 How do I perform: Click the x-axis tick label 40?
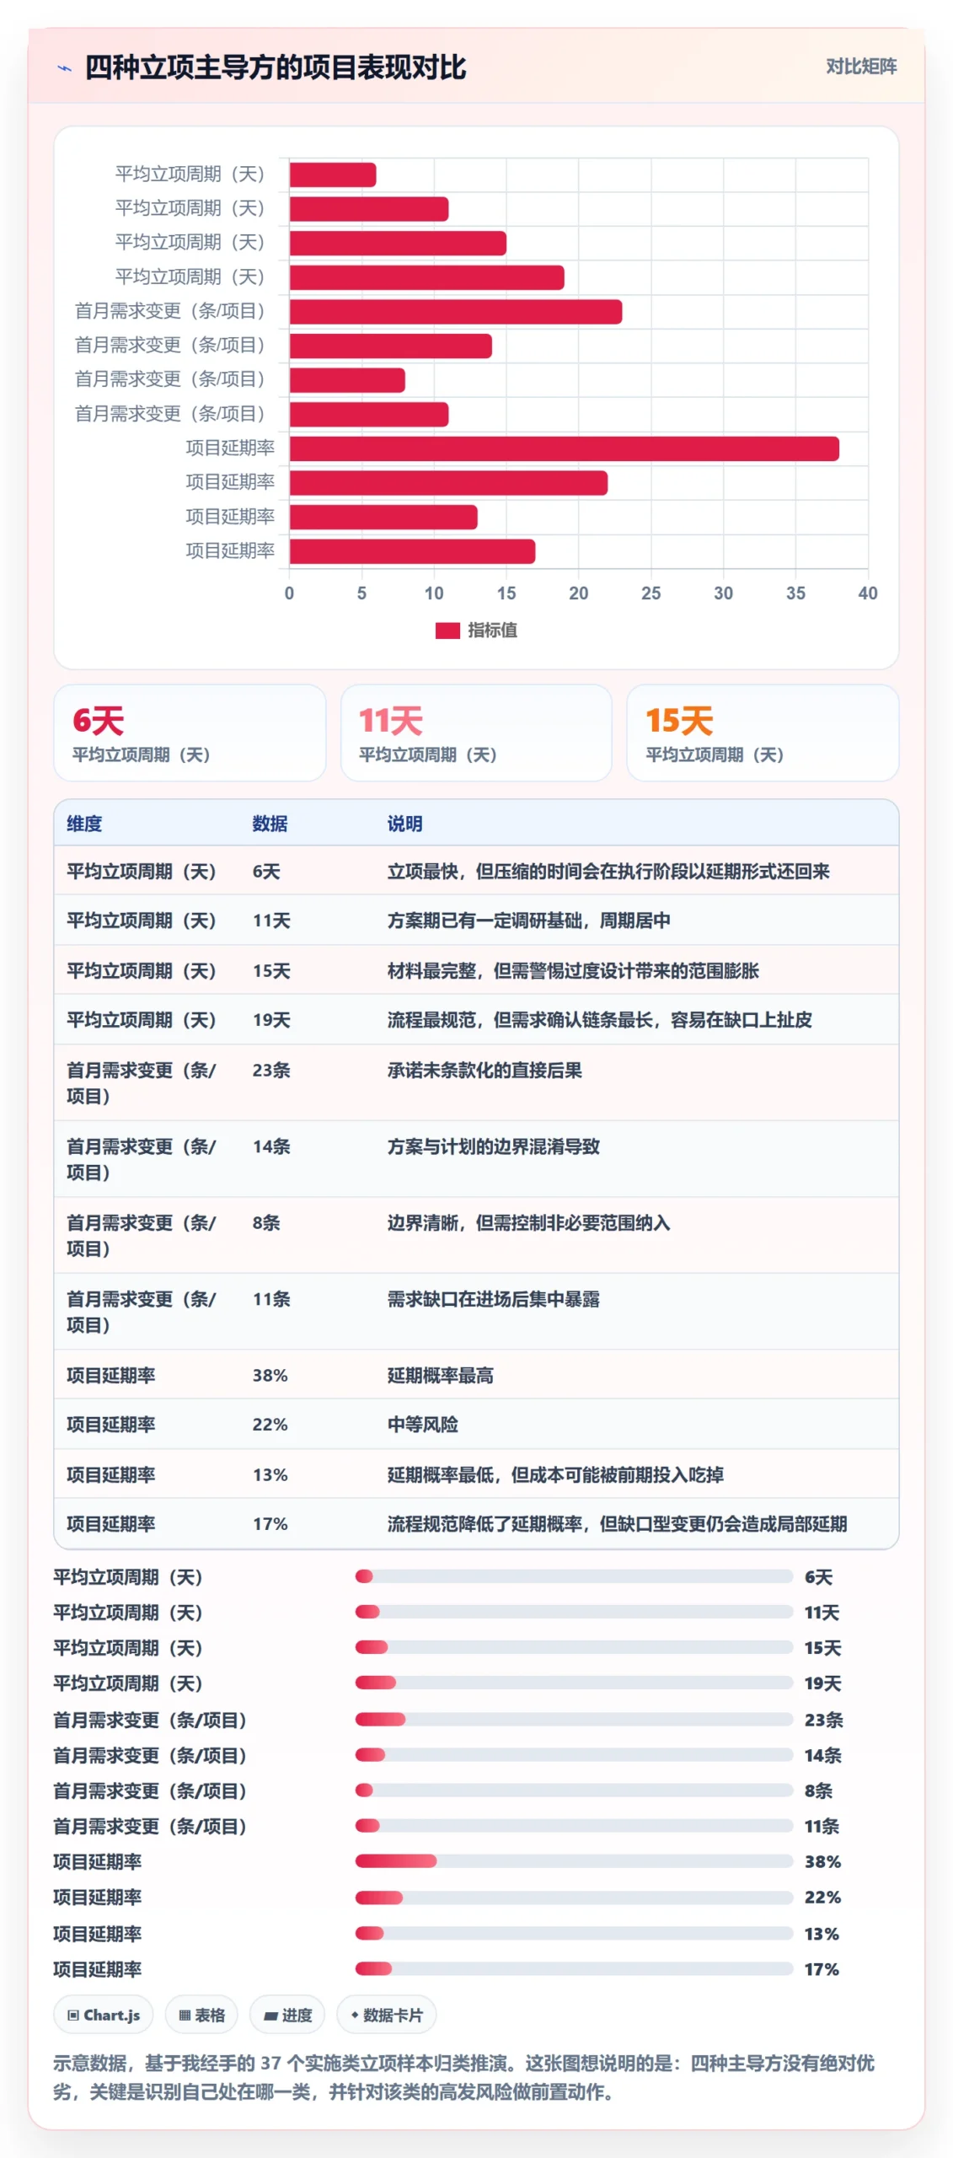(x=867, y=593)
